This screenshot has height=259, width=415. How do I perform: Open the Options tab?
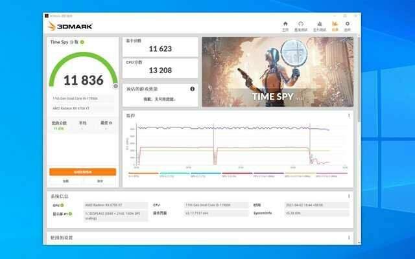348,26
